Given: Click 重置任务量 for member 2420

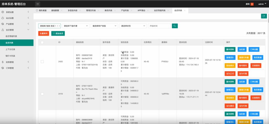Looking at the screenshot, I should 244,57.
